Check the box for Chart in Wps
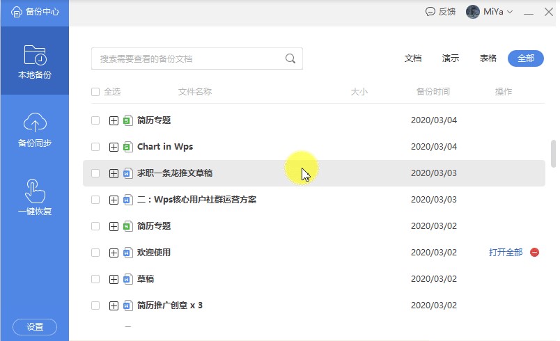This screenshot has height=341, width=560. (95, 147)
